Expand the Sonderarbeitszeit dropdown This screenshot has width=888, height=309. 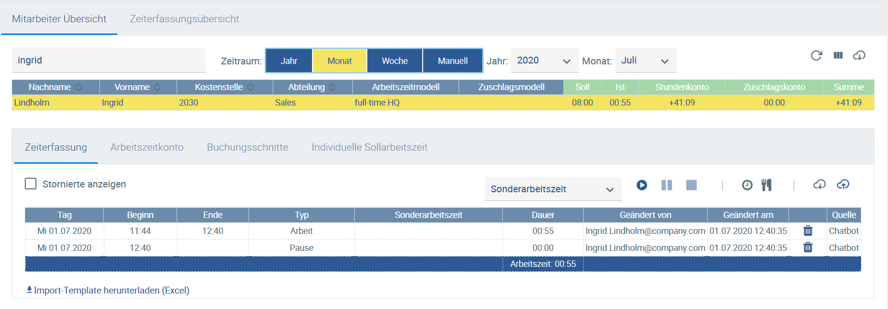tap(553, 189)
